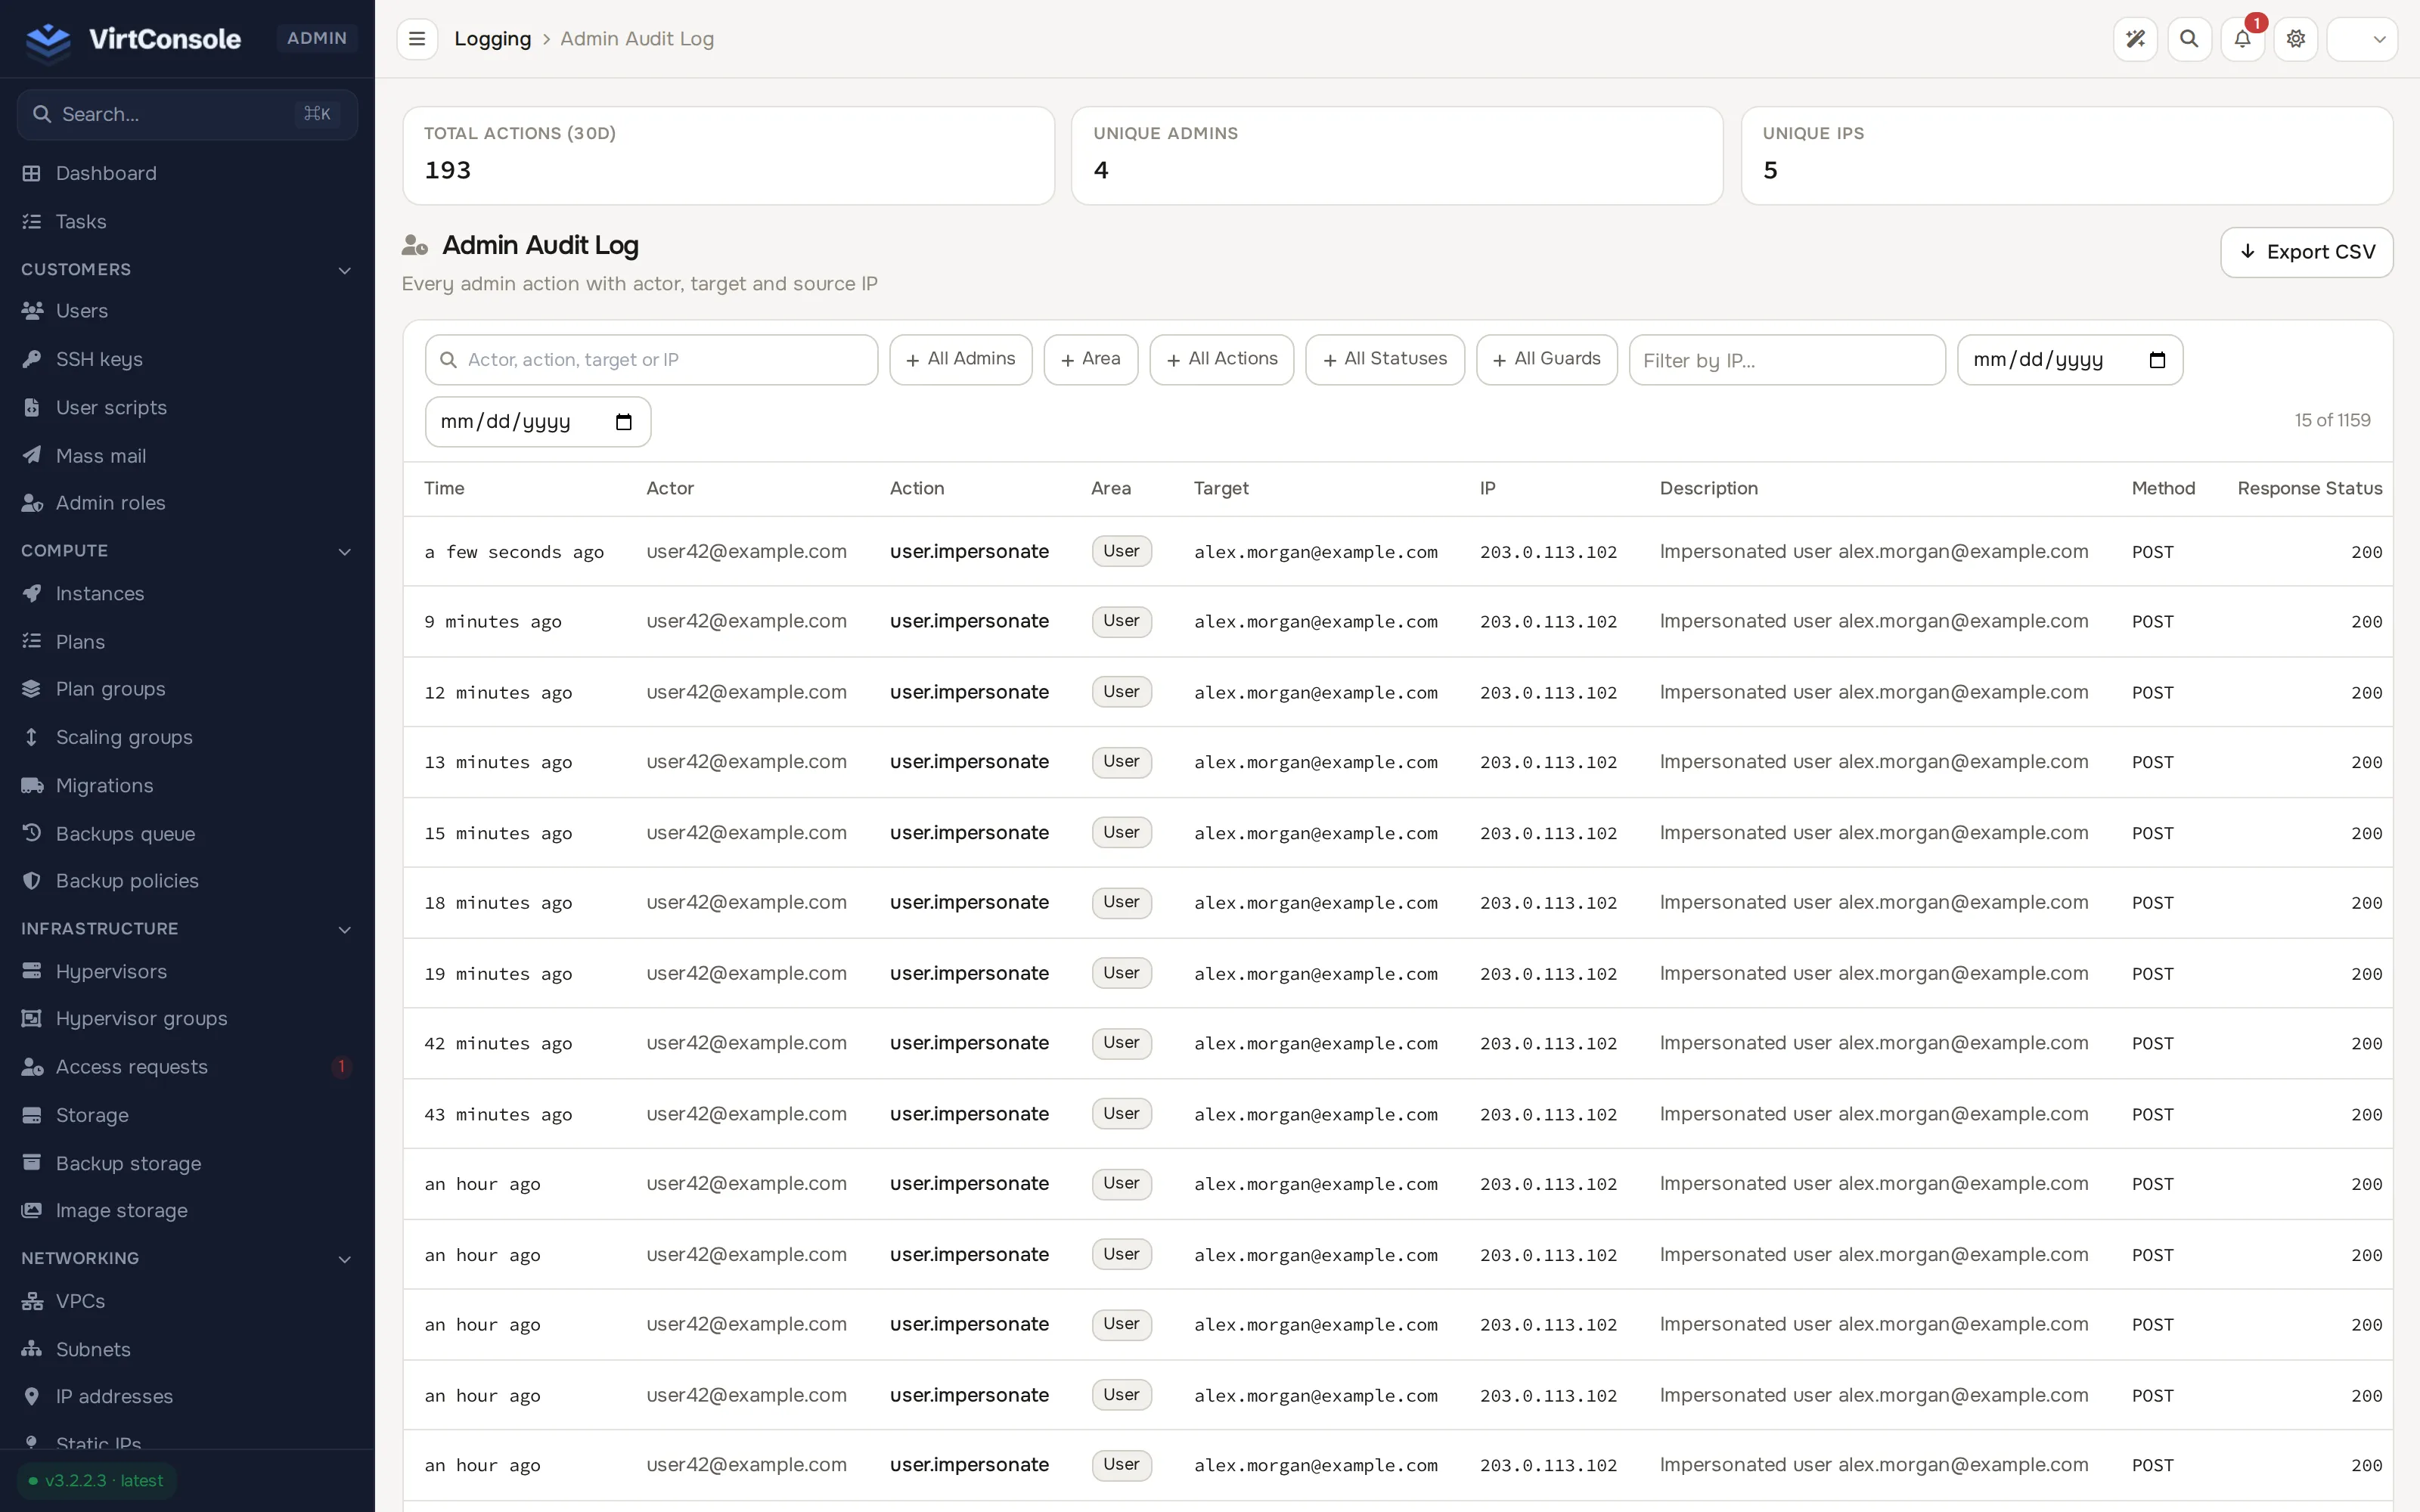
Task: Click the sidebar Search field
Action: coord(187,114)
